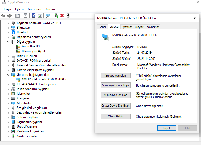Click the Ses girişleri ve çıkışları speaker icon
The width and height of the screenshot is (201, 145).
coord(13,108)
